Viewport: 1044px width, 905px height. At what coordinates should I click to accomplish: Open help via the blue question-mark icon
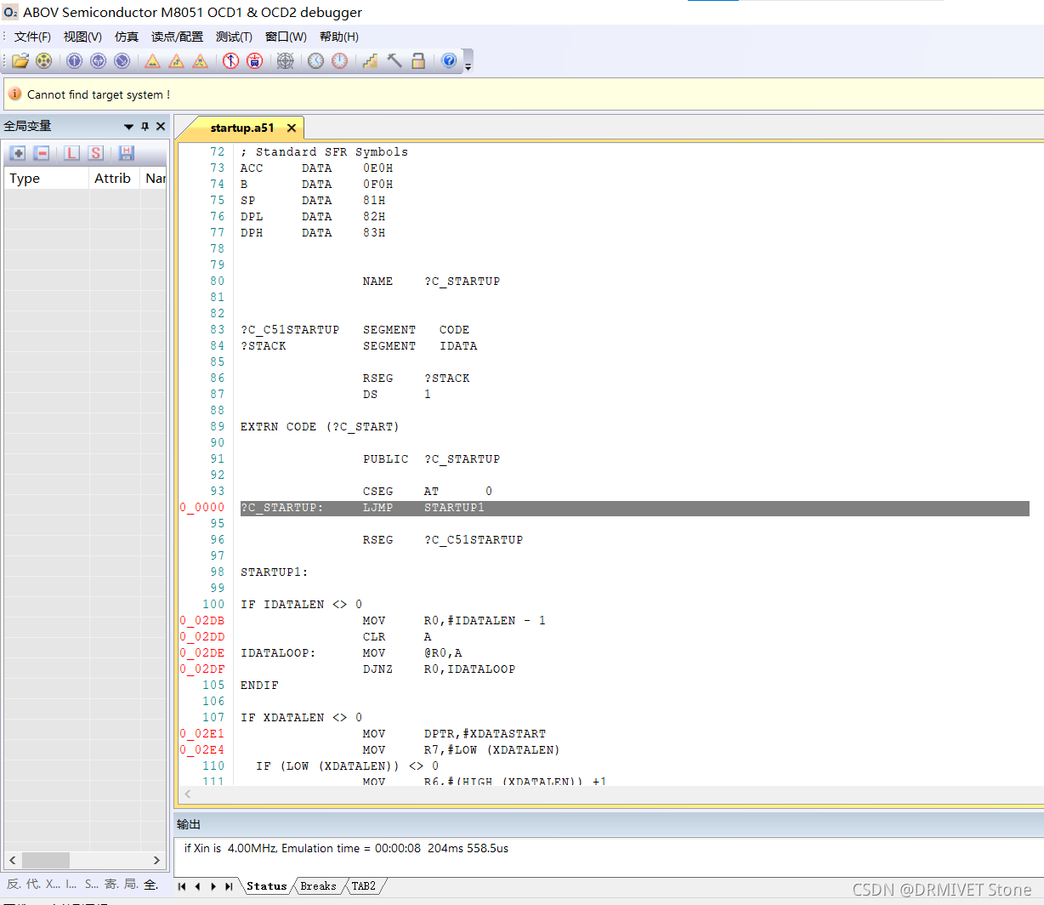click(450, 61)
